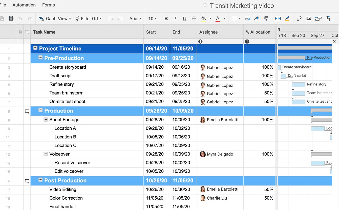Collapse the Voiceover group
This screenshot has width=339, height=210.
click(46, 154)
